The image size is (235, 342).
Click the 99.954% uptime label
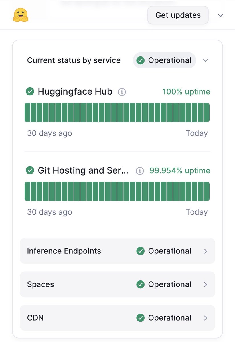click(x=180, y=171)
